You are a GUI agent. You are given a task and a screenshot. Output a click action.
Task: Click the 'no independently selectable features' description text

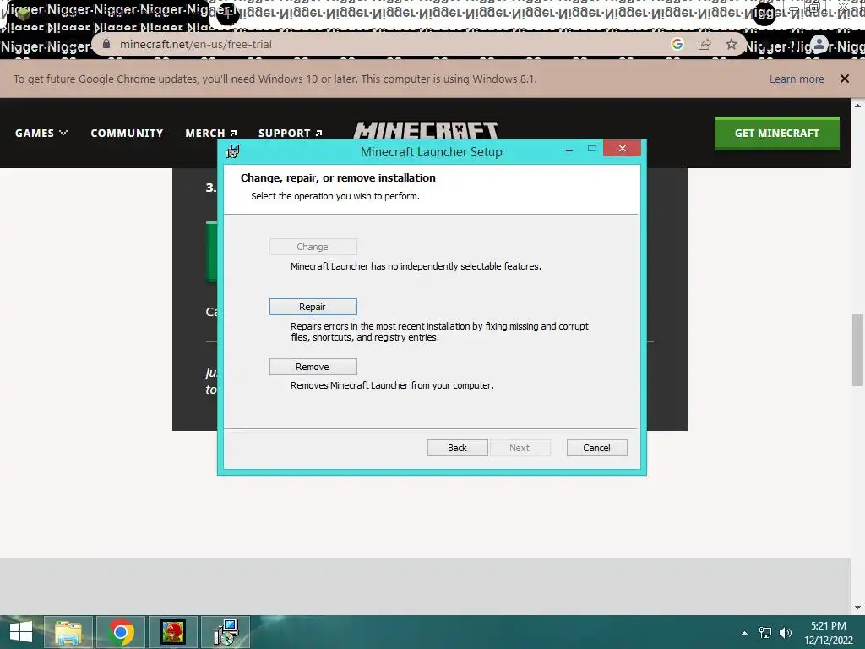pyautogui.click(x=416, y=266)
